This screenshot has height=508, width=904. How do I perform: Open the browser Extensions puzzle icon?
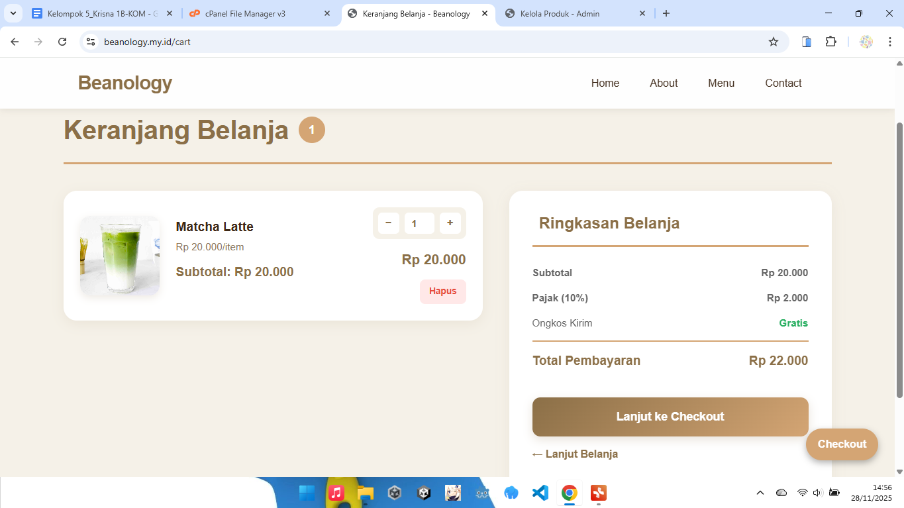830,42
